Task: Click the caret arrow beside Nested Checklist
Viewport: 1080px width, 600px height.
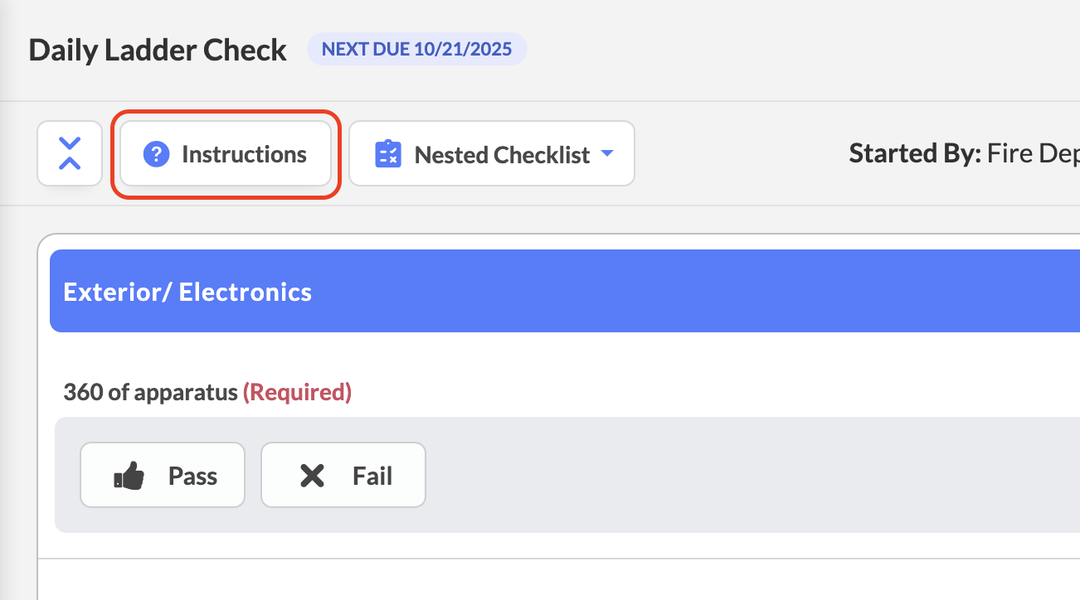Action: pyautogui.click(x=607, y=154)
